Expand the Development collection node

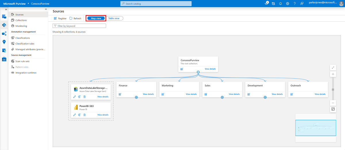(265, 97)
